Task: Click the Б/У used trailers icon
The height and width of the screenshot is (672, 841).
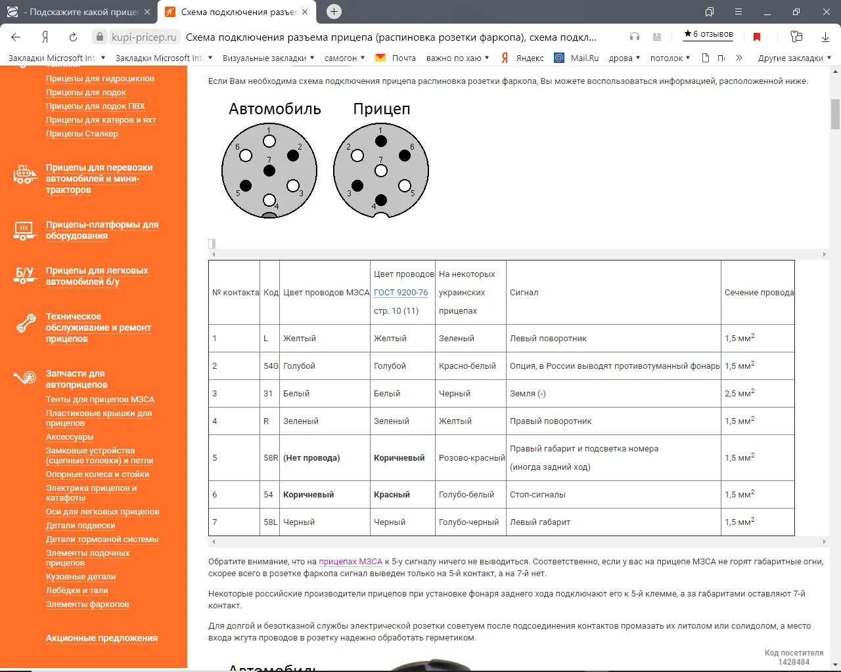Action: [x=25, y=276]
